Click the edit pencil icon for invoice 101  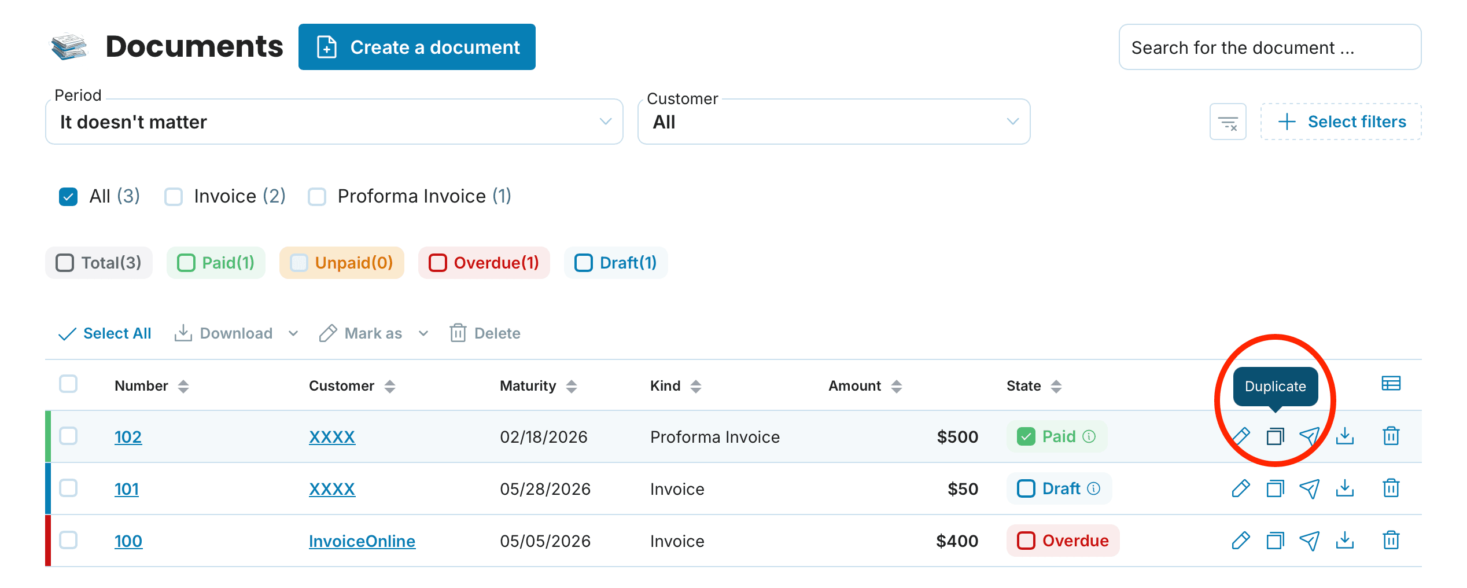coord(1241,488)
